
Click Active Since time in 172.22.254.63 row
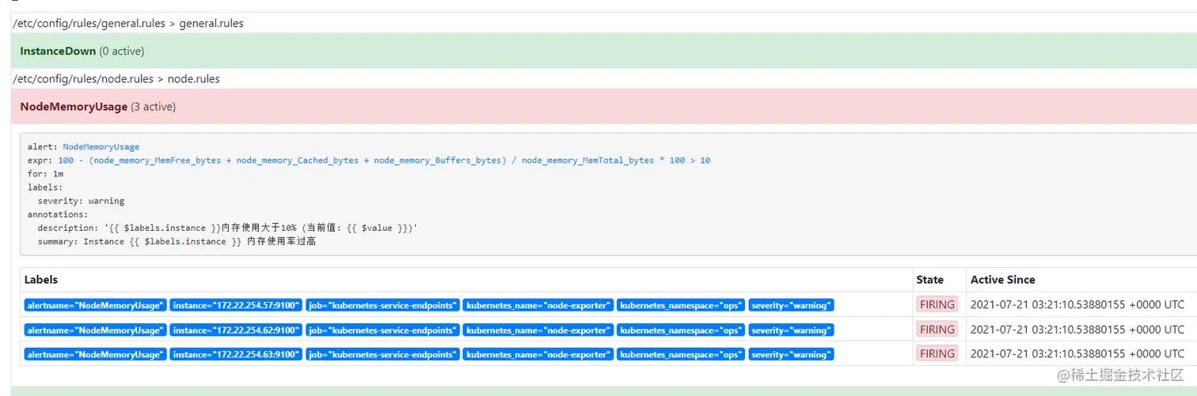1077,354
